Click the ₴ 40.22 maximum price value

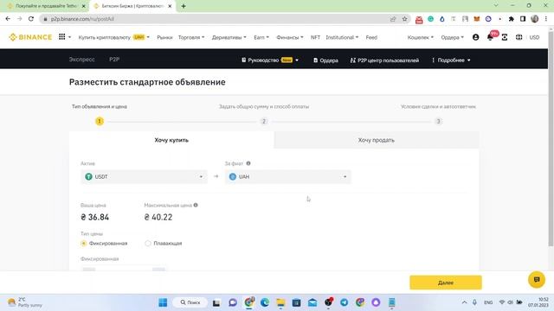coord(158,217)
